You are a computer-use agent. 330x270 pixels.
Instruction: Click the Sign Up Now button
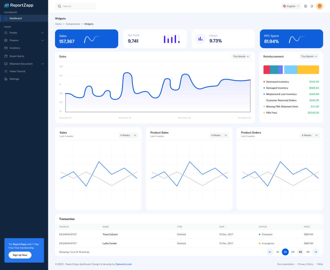20,255
